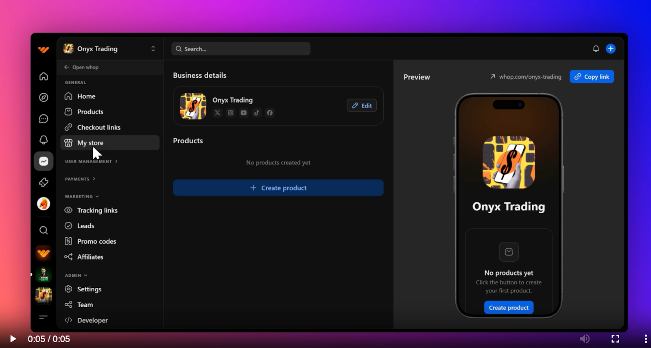The width and height of the screenshot is (651, 348).
Task: Click the Edit business details button
Action: pos(362,105)
